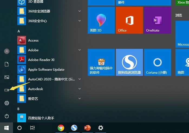Viewport: 189px width, 133px height.
Task: Open the OneNote tile
Action: coord(158,20)
